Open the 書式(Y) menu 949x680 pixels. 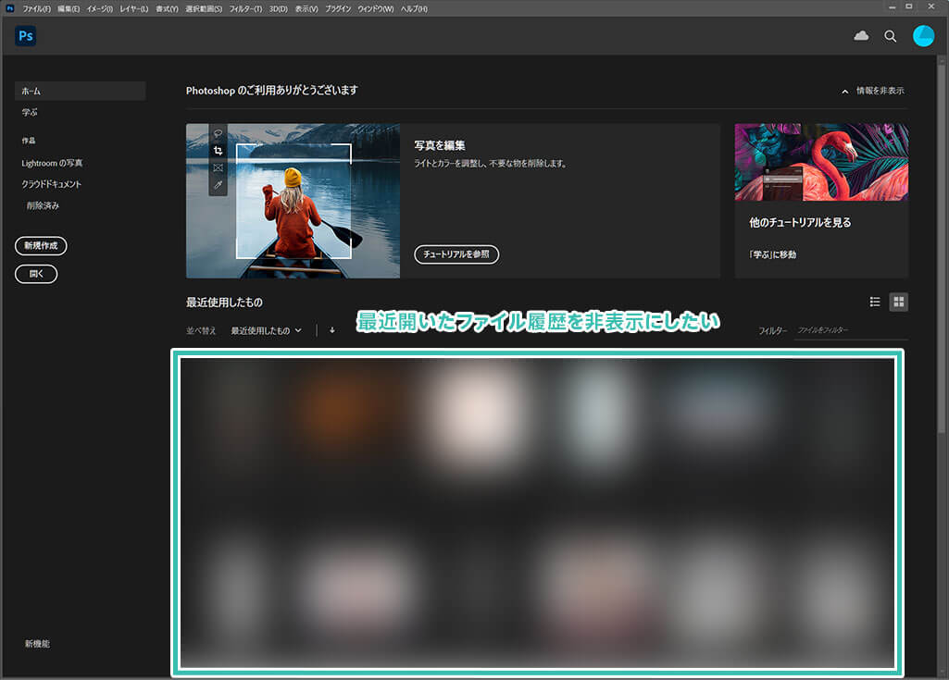(x=167, y=9)
